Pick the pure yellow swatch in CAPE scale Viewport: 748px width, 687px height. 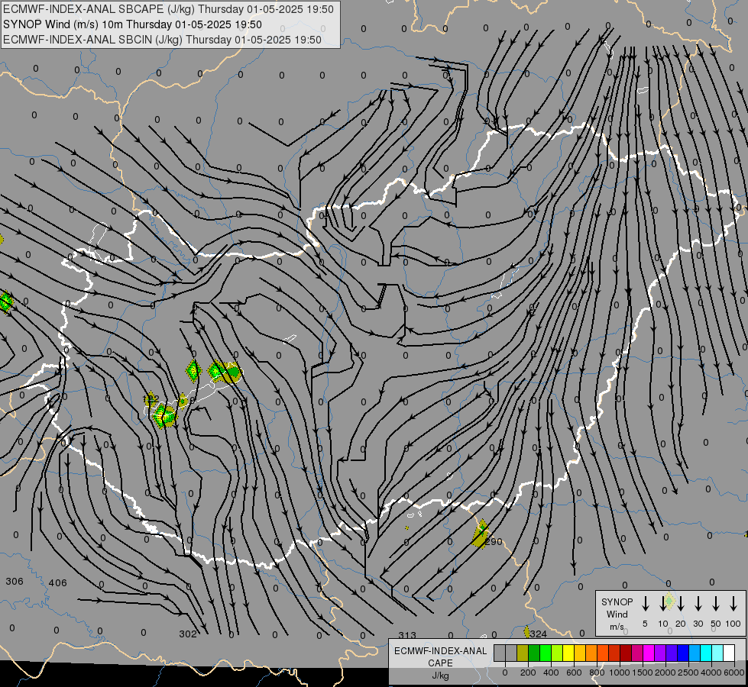coord(568,653)
